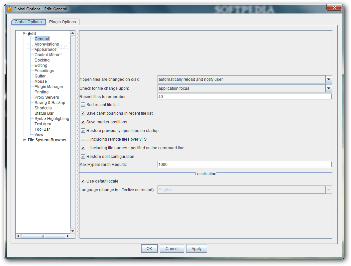The height and width of the screenshot is (266, 351).
Task: Toggle including file names on command line
Action: [83, 148]
